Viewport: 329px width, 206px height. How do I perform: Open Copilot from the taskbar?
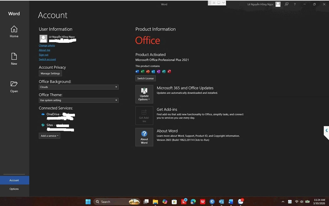pos(165,202)
